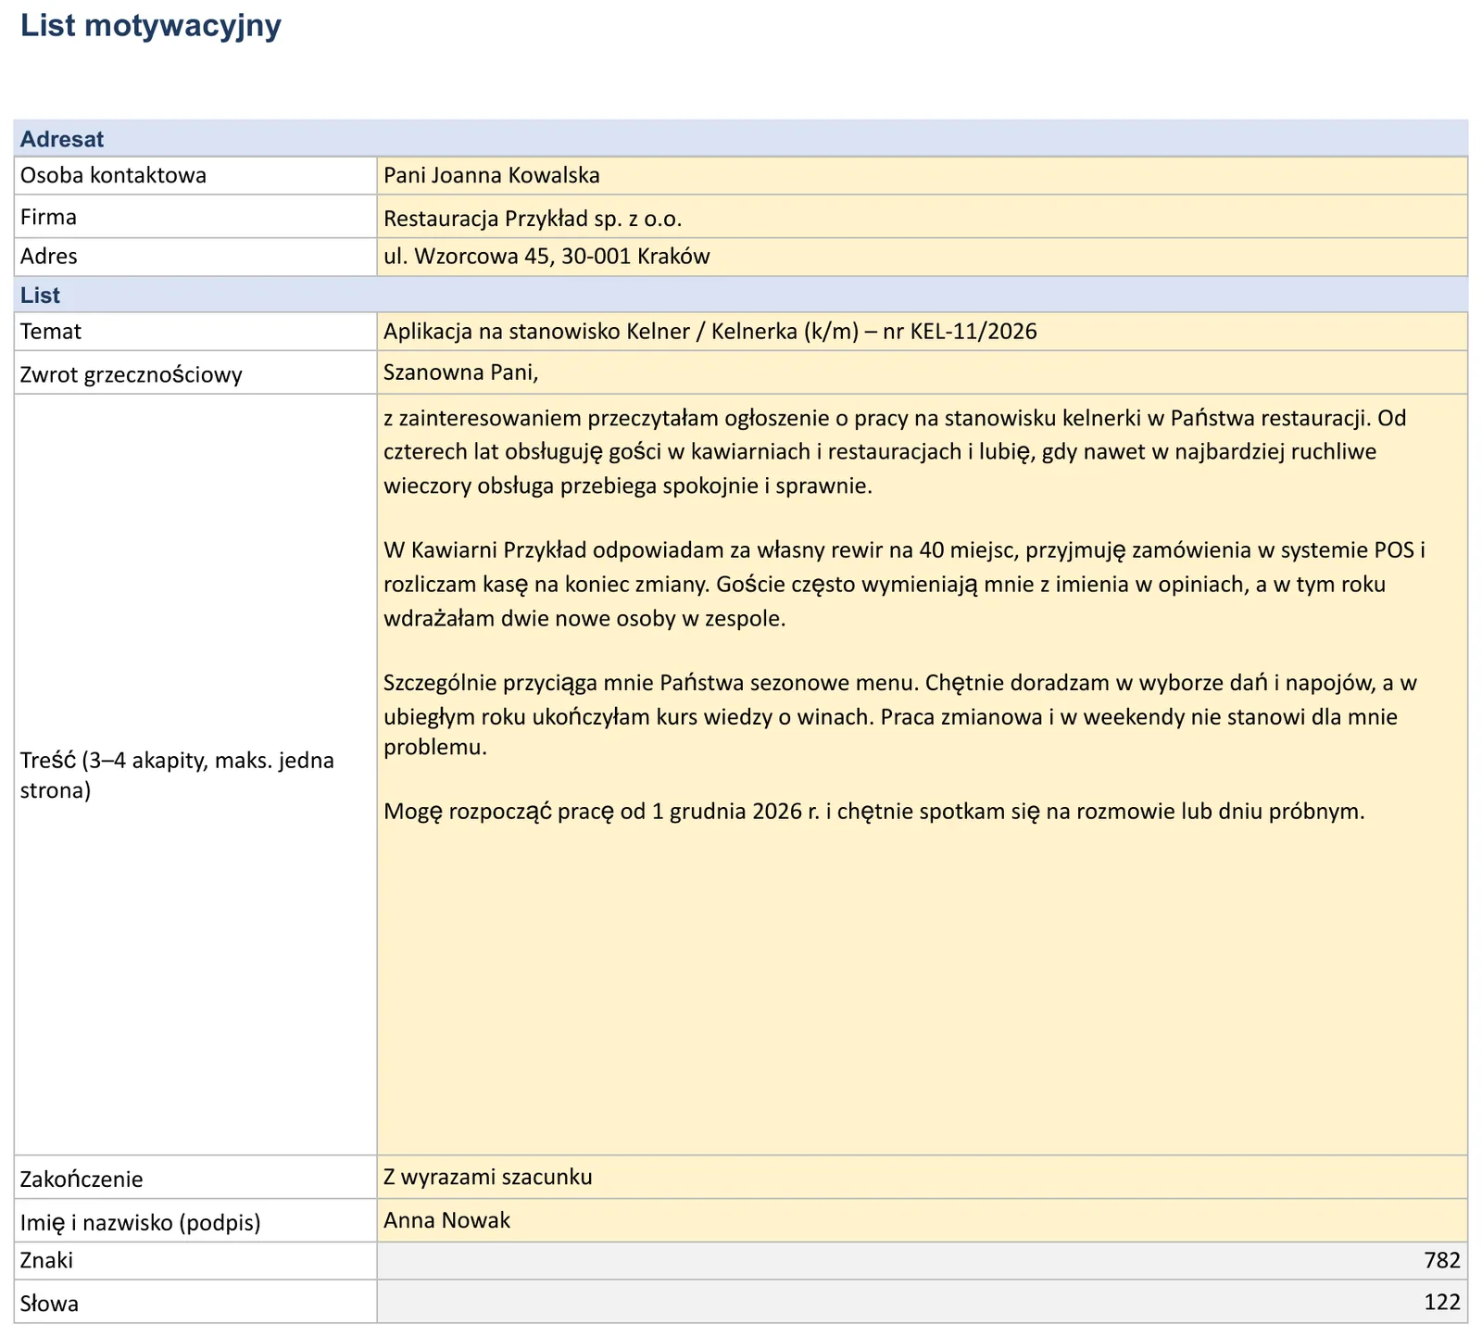
Task: Edit the 'Anna Nowak' signature field
Action: click(923, 1220)
